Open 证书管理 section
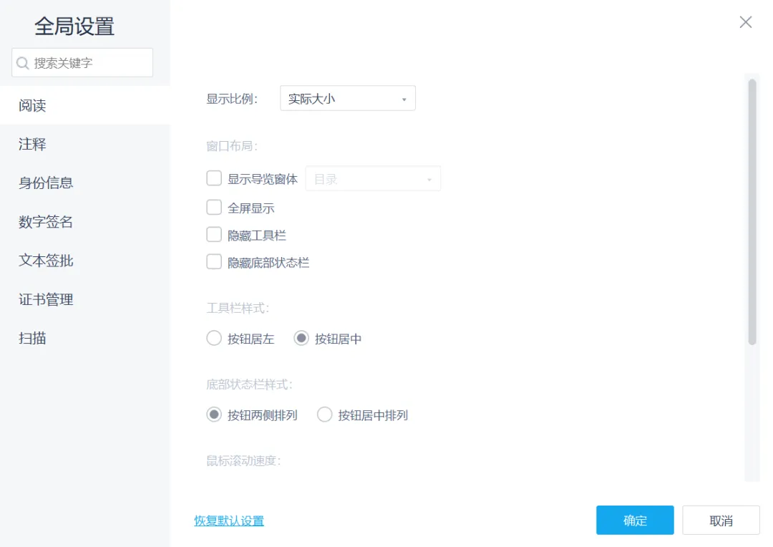The height and width of the screenshot is (547, 773). (x=84, y=299)
